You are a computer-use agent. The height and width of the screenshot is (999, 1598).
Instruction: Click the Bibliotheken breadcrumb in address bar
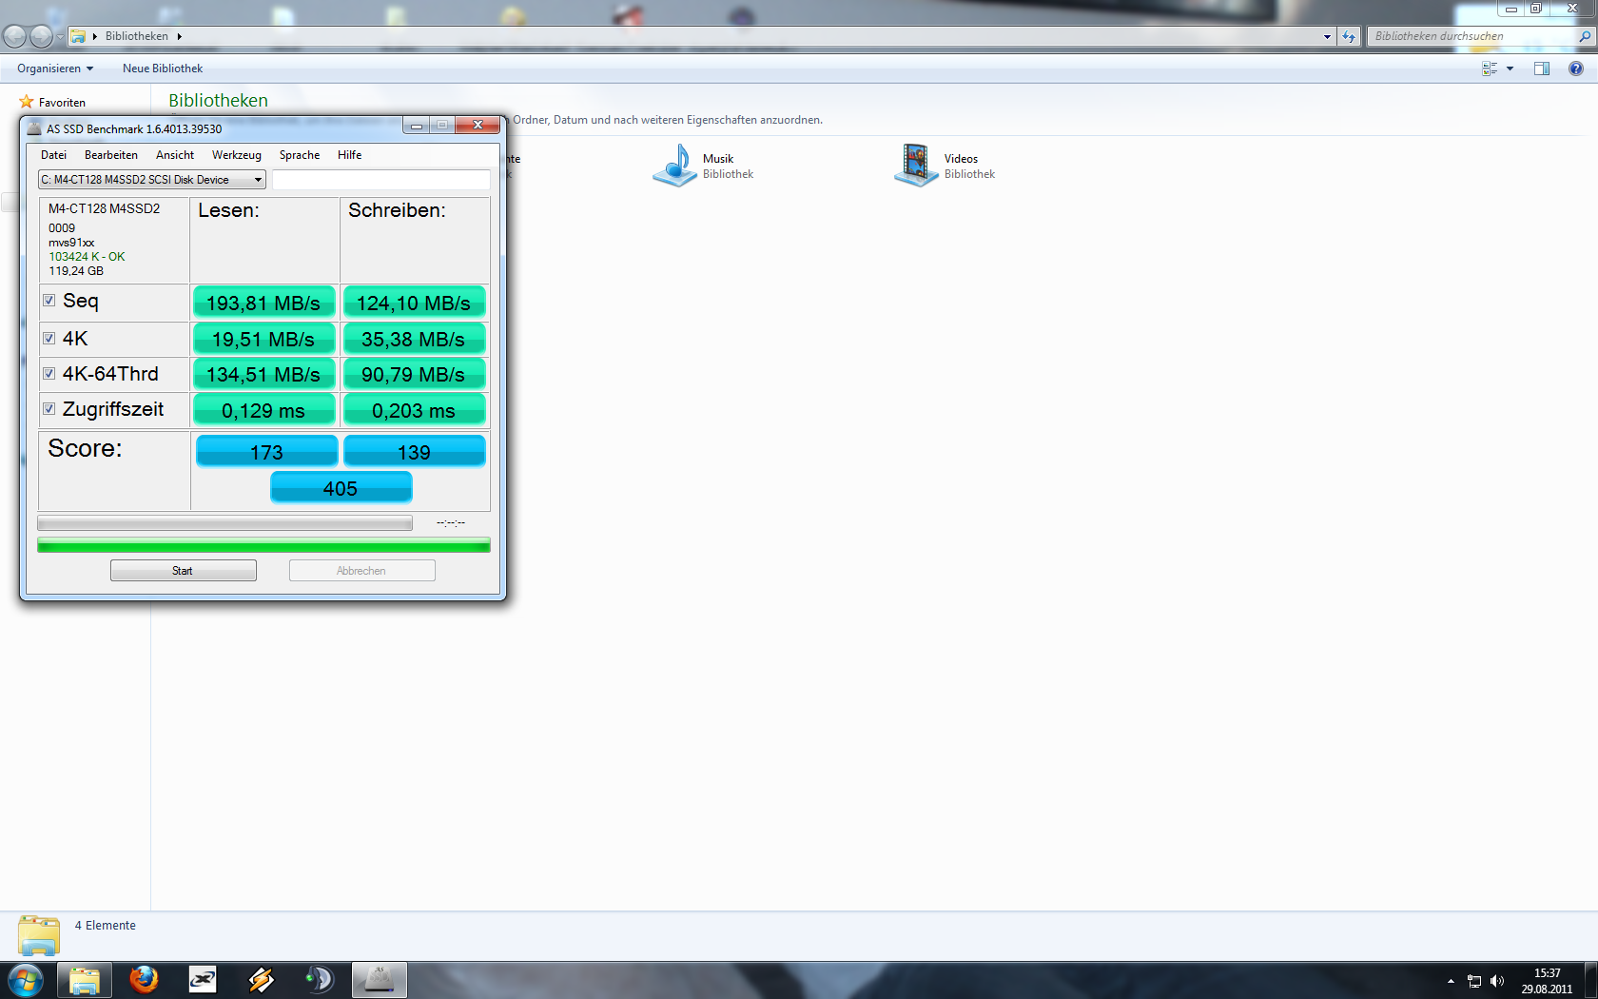pos(137,36)
